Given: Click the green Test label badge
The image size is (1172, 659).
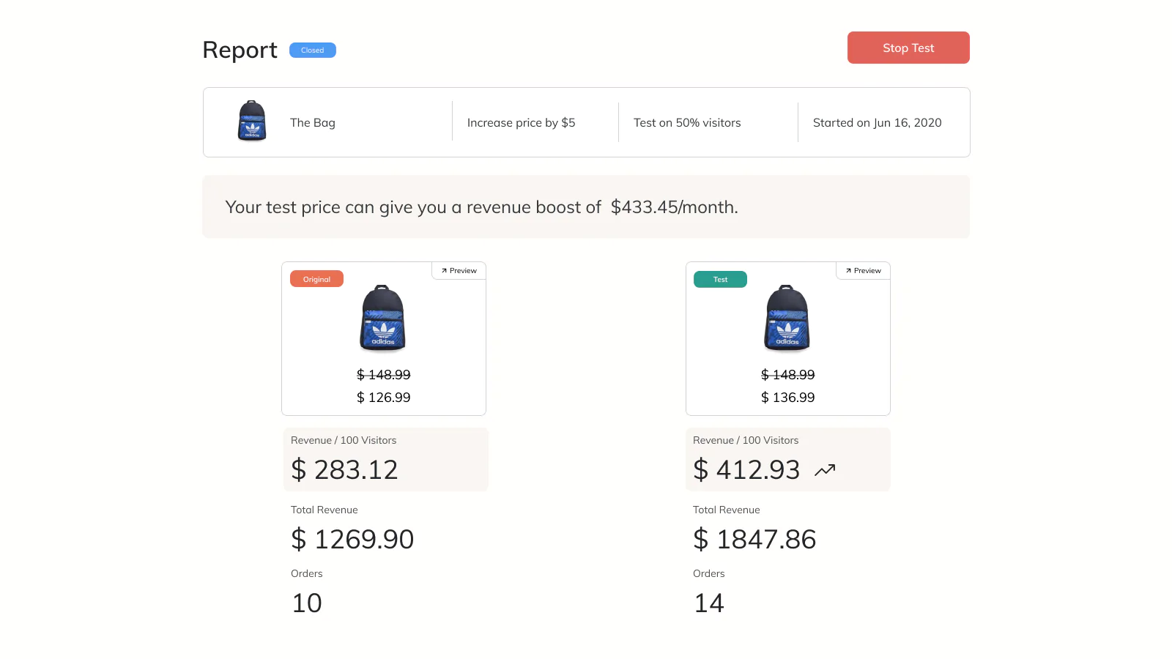Looking at the screenshot, I should [x=721, y=279].
